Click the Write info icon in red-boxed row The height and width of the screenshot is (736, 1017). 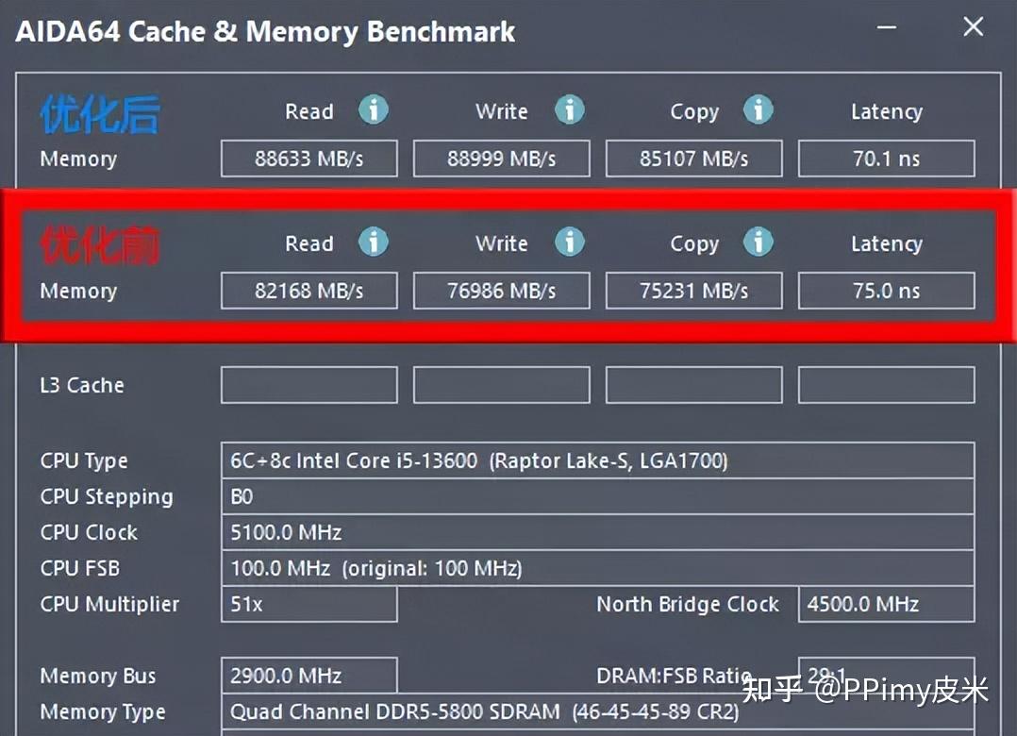click(570, 242)
